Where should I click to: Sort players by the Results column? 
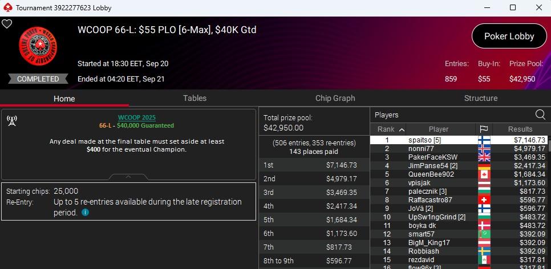(520, 129)
